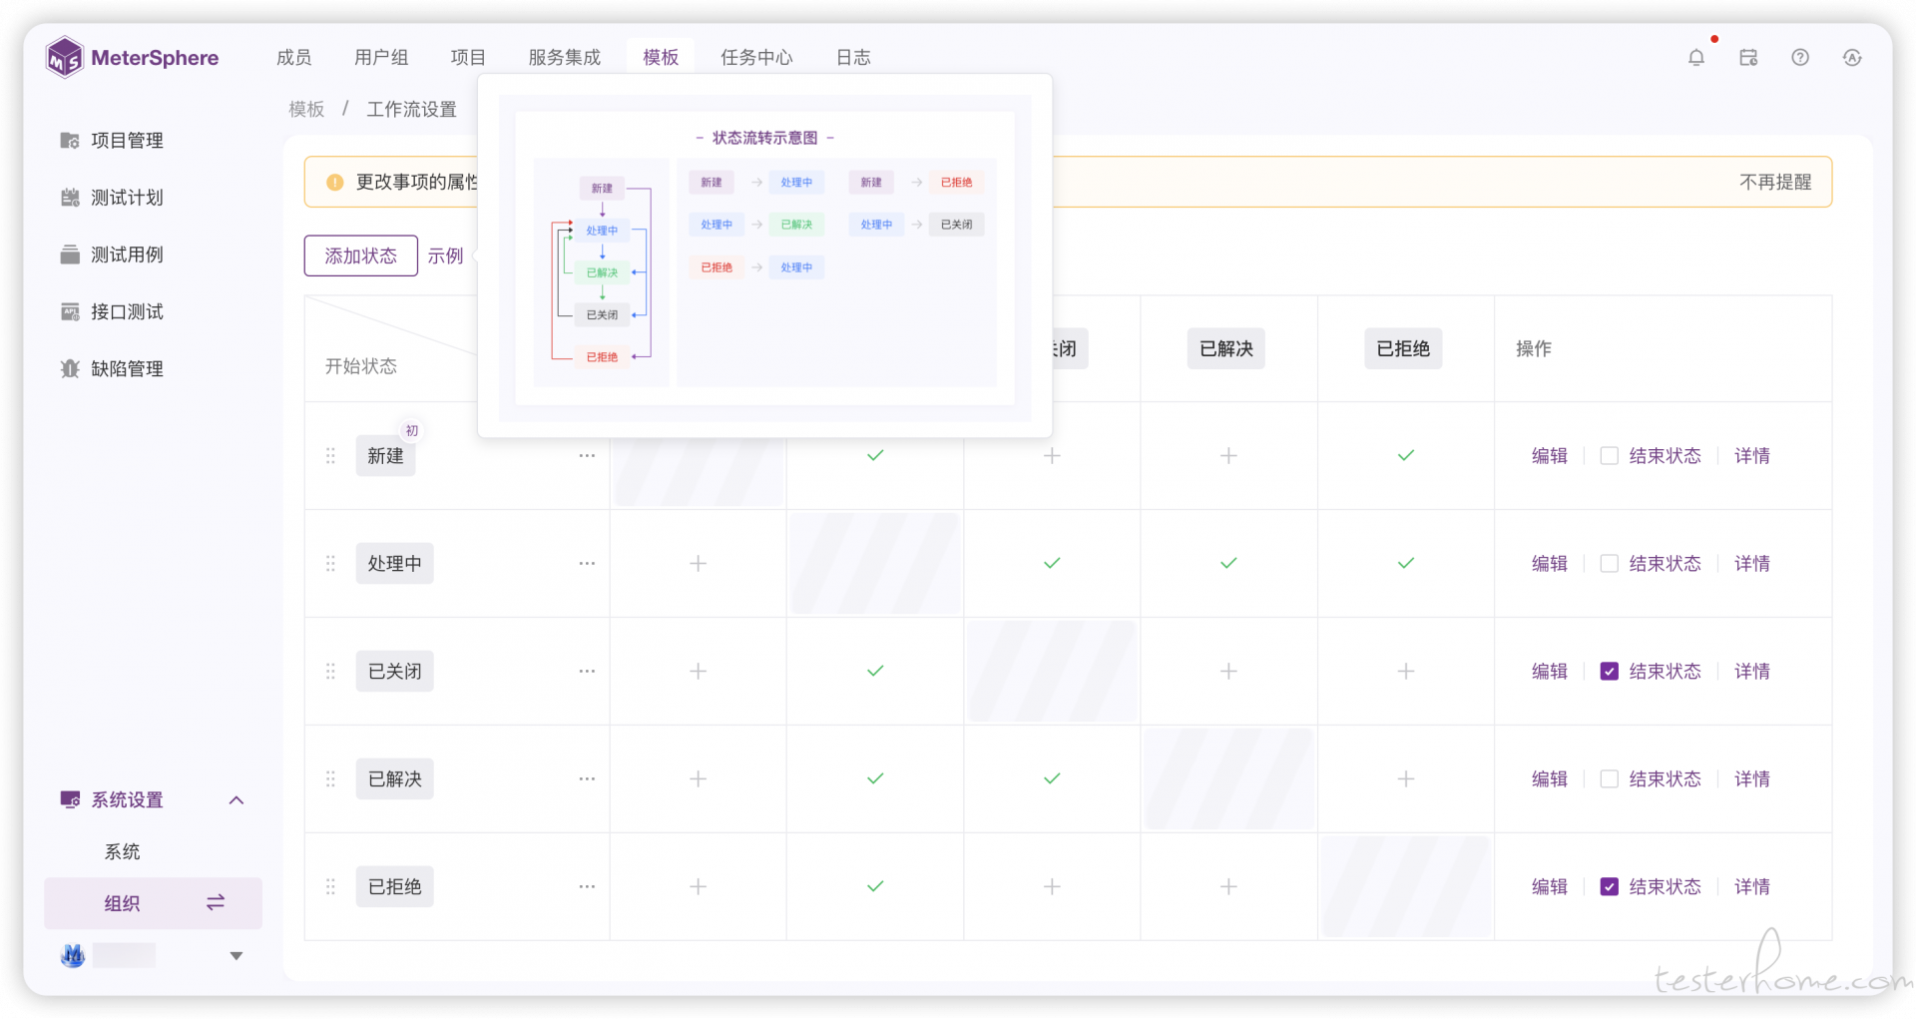This screenshot has height=1019, width=1916.
Task: Open the help question mark icon
Action: tap(1800, 58)
